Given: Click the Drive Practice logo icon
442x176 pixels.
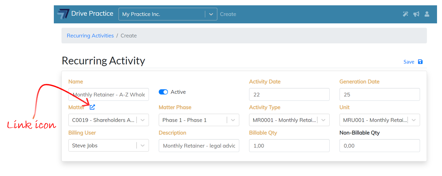Looking at the screenshot, I should (x=63, y=14).
